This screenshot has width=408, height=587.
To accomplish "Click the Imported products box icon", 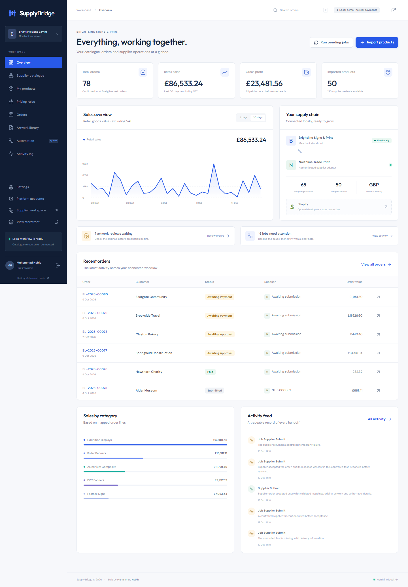I will 388,72.
